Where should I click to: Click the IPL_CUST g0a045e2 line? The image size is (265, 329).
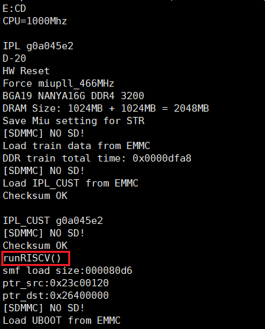pos(52,221)
